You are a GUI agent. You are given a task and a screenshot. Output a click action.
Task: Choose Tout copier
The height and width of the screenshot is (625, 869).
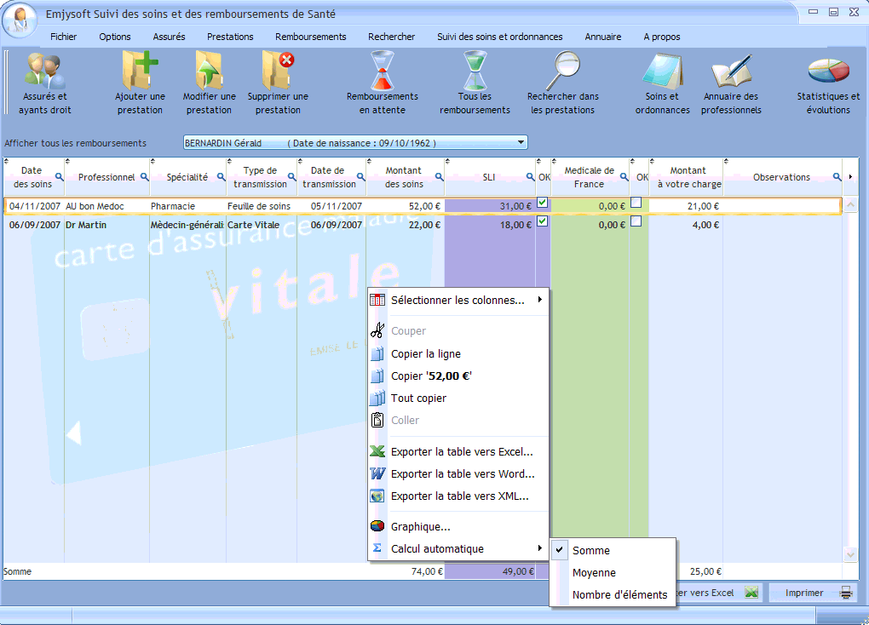point(458,399)
